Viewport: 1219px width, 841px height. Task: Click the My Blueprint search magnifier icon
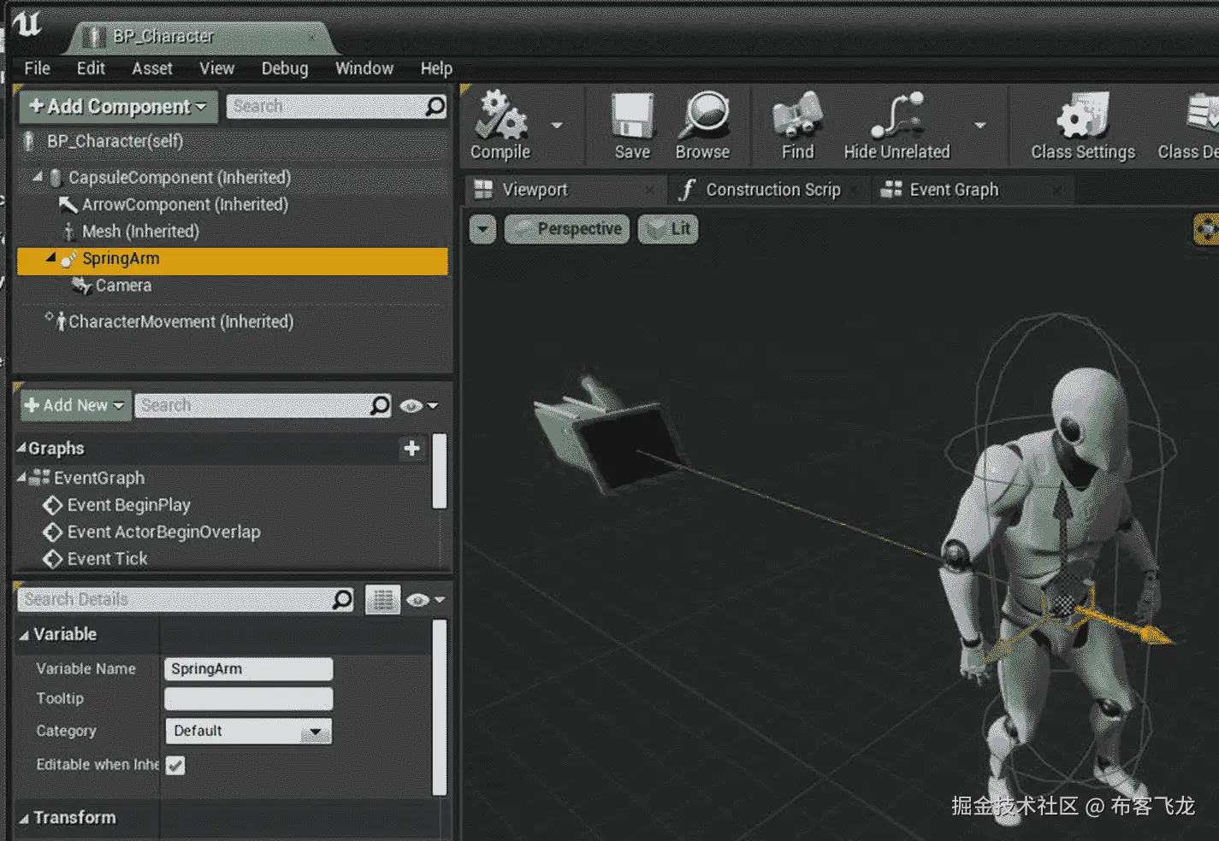click(x=380, y=405)
